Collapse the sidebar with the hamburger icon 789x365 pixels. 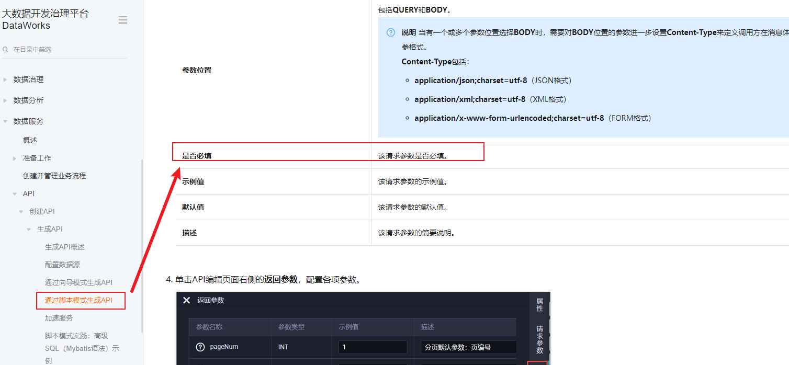point(123,20)
